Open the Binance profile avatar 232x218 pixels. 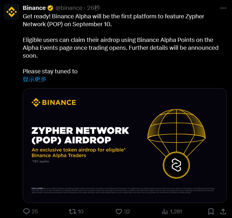[x=12, y=12]
